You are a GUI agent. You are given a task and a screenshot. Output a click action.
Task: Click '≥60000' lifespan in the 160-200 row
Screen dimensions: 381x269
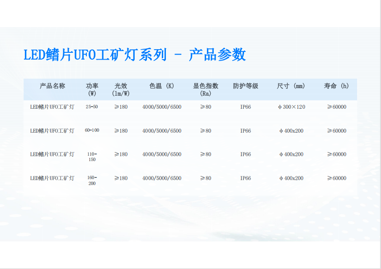[x=337, y=178]
